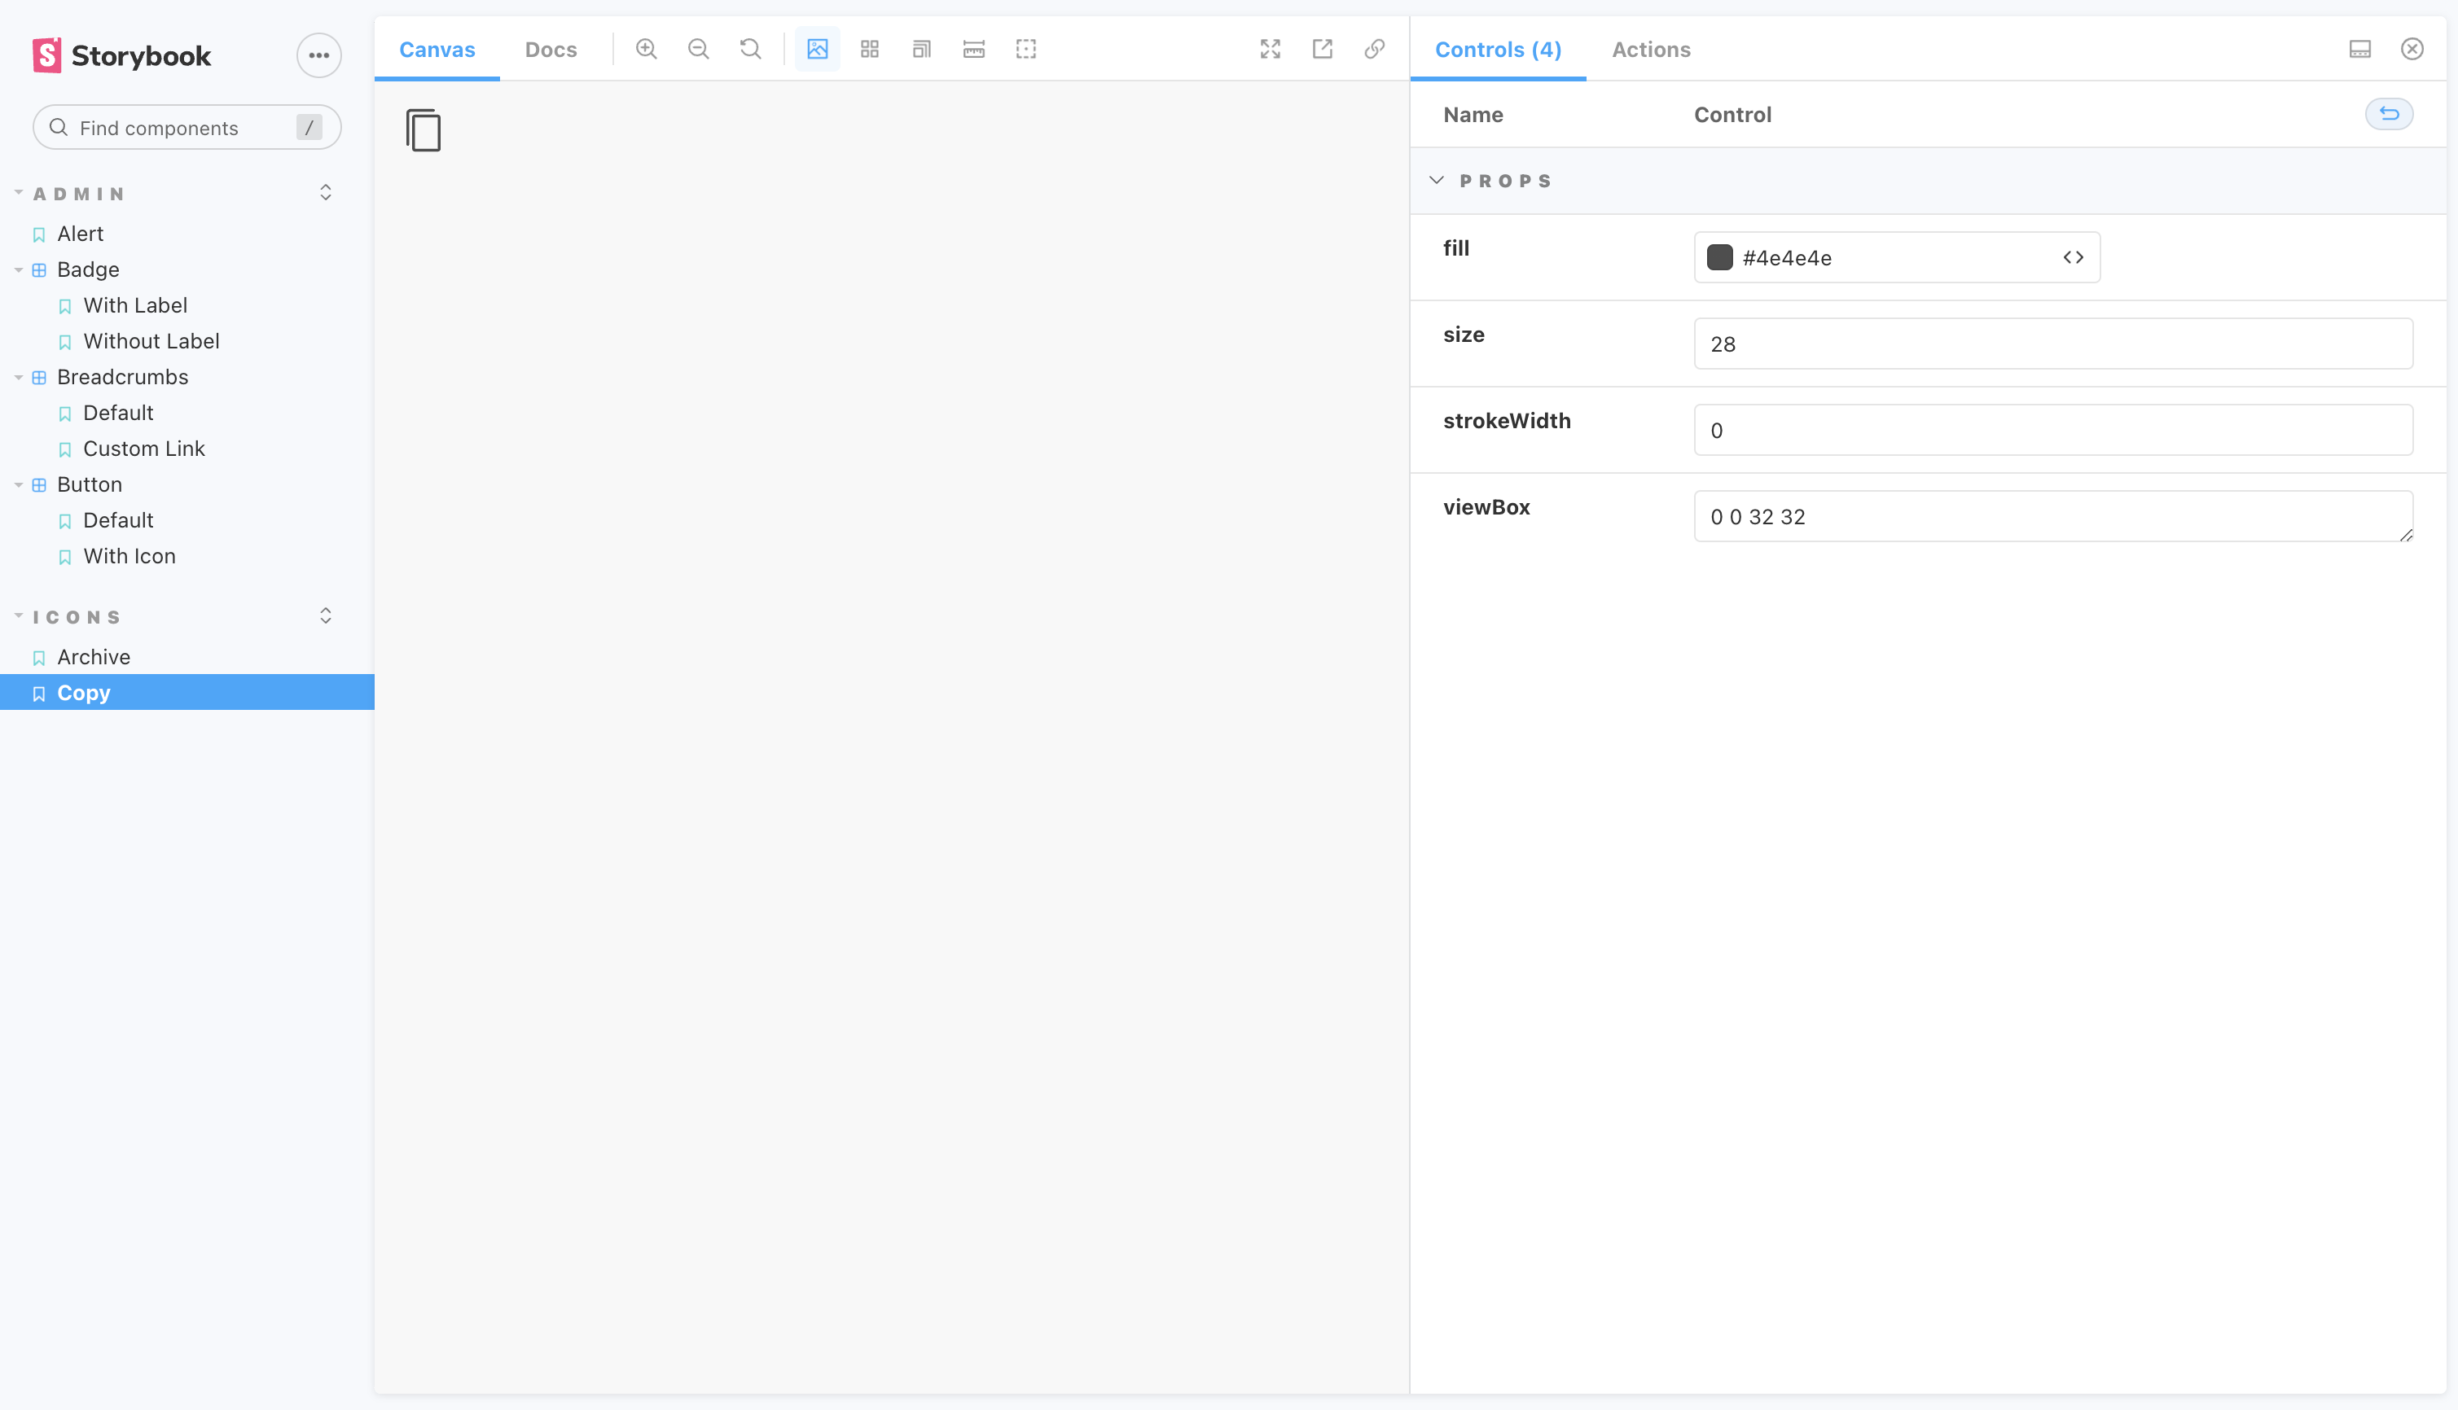Toggle the measure ruler tool

pos(974,48)
